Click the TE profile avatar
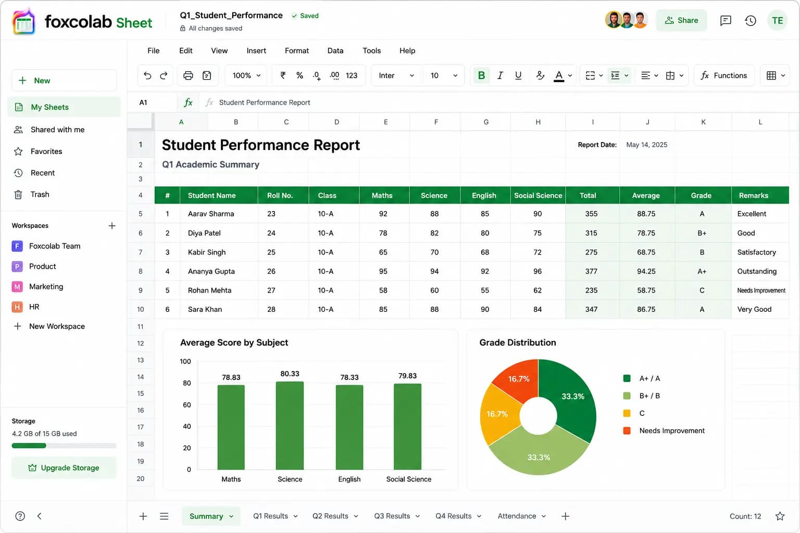Viewport: 800px width, 533px height. tap(778, 20)
